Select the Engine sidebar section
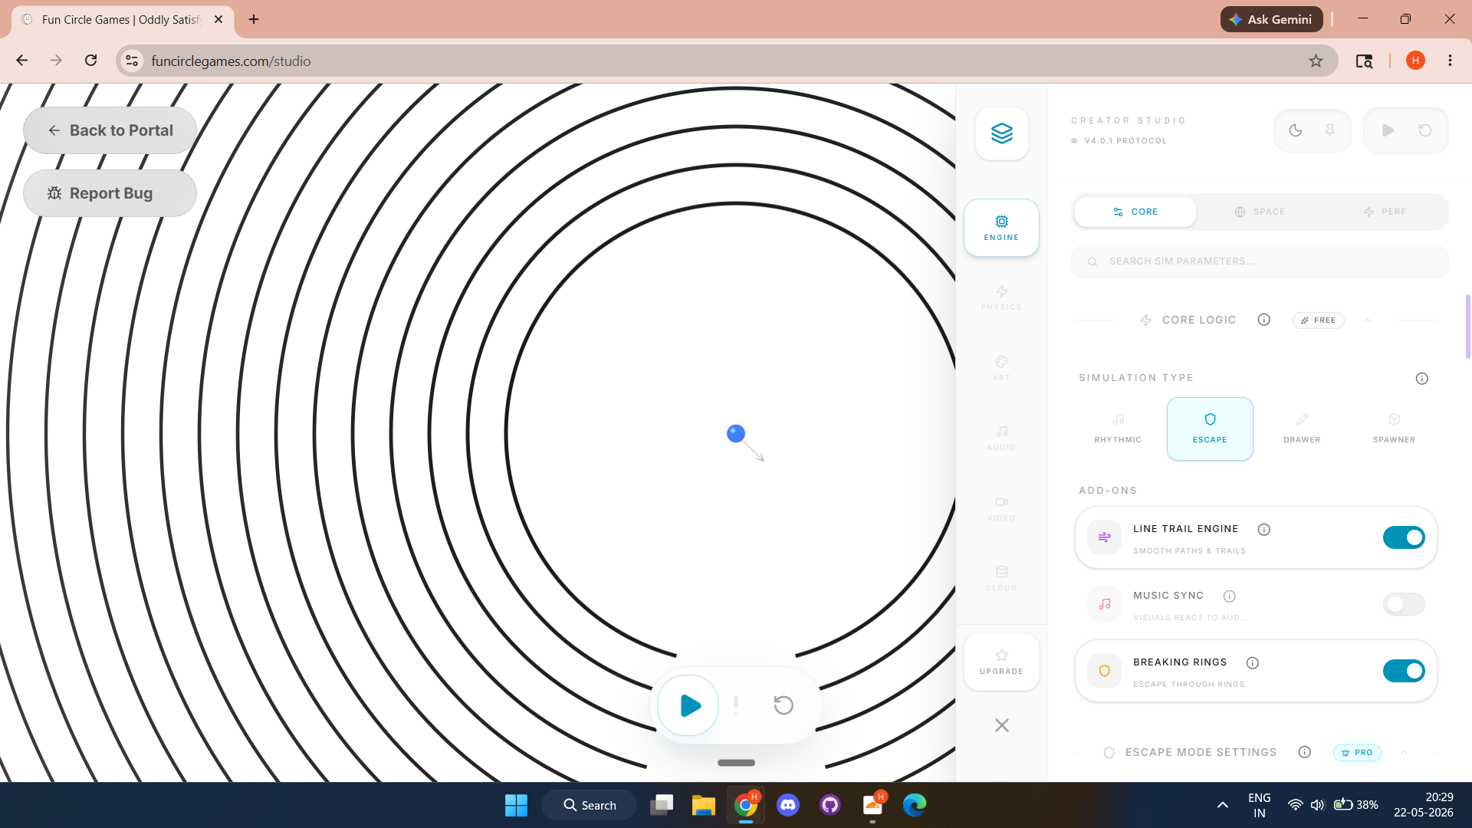This screenshot has width=1472, height=828. point(1001,228)
